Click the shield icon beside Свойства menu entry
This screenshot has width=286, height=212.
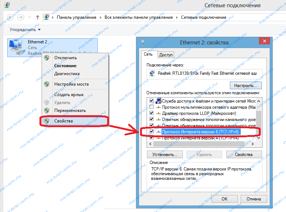click(47, 121)
